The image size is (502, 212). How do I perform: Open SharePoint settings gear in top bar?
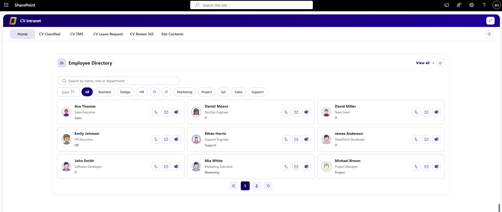472,5
